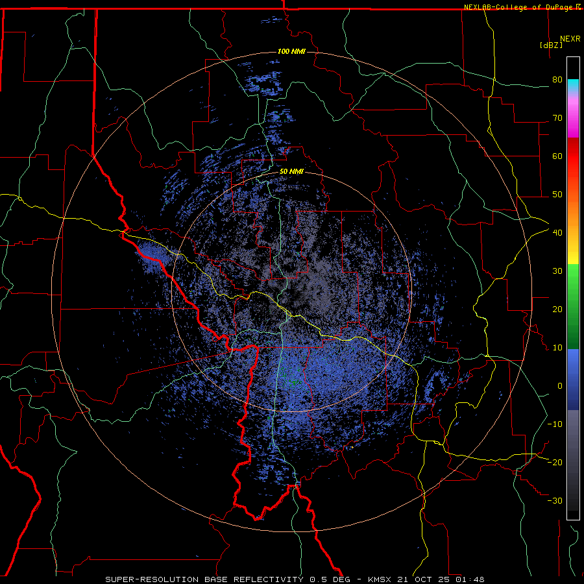Click the SUPER-RESOLUTION BASE REFLECTIVITY caption
Screen dimensions: 584x584
click(x=204, y=579)
